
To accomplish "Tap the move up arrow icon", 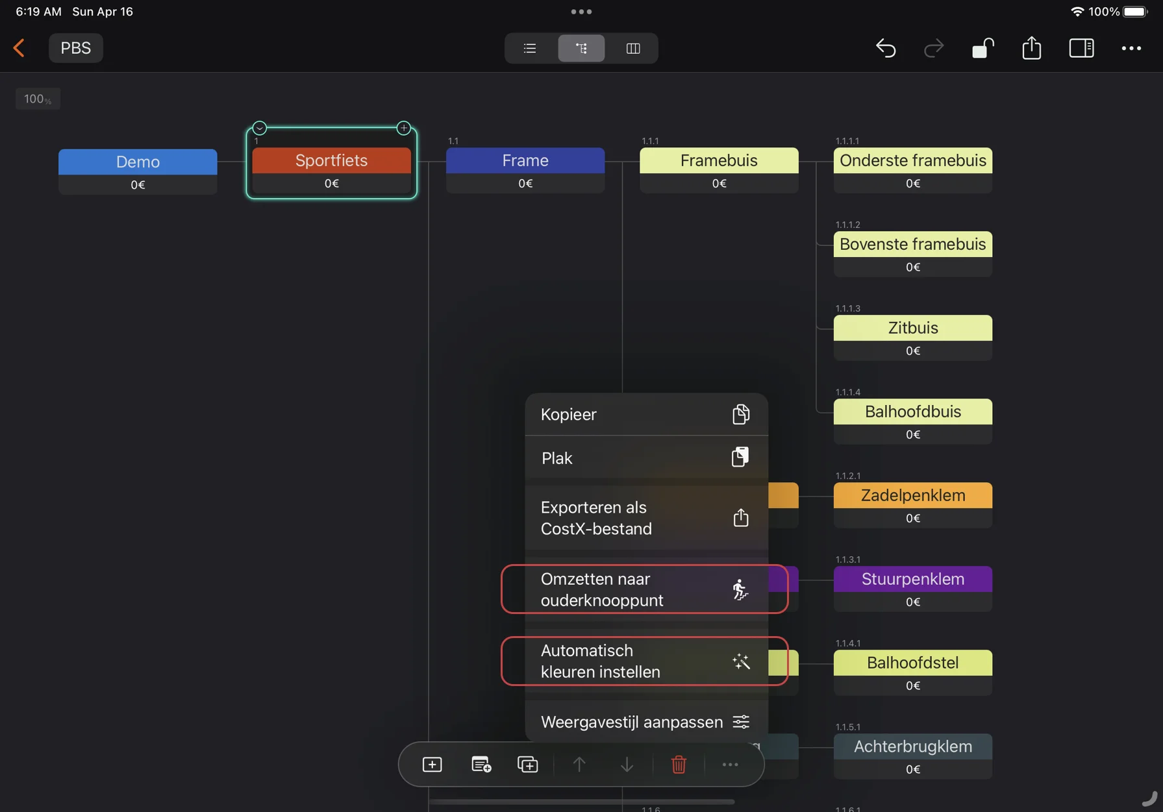I will [579, 765].
